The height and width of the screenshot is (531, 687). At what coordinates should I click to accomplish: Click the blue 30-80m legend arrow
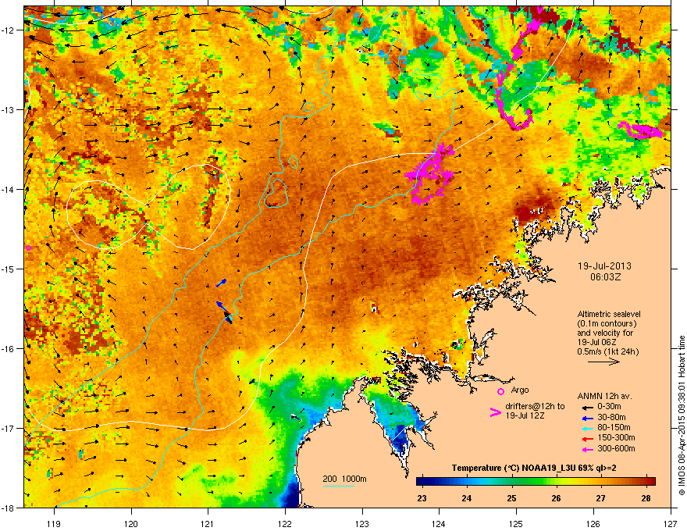pos(587,418)
